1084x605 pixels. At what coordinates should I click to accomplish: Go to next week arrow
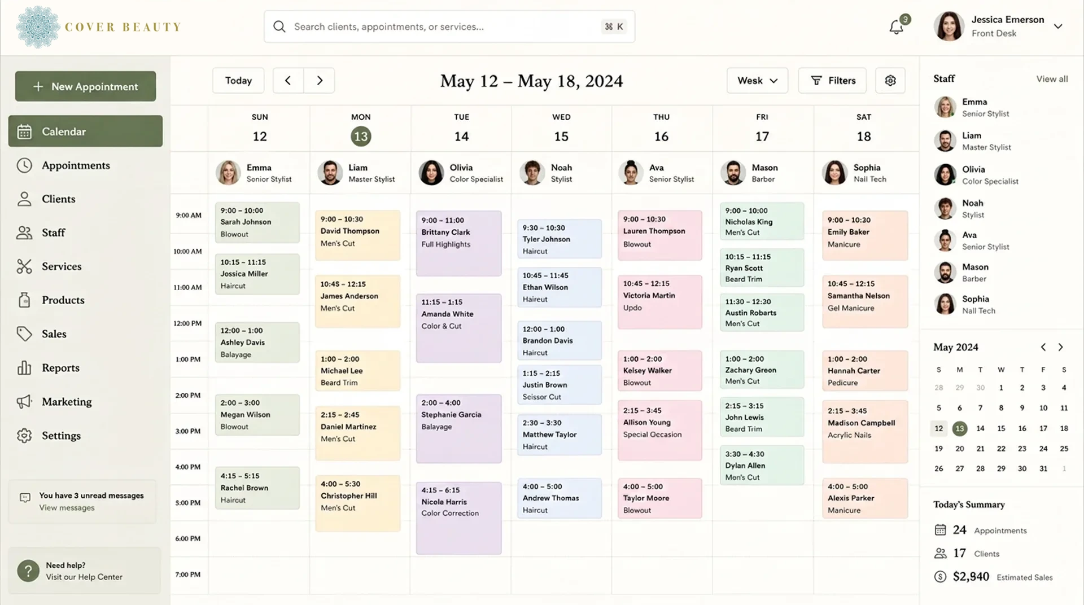click(x=320, y=81)
